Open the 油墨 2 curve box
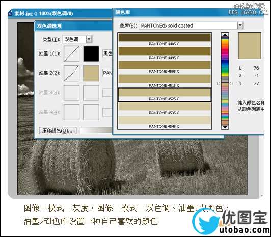 click(x=71, y=73)
